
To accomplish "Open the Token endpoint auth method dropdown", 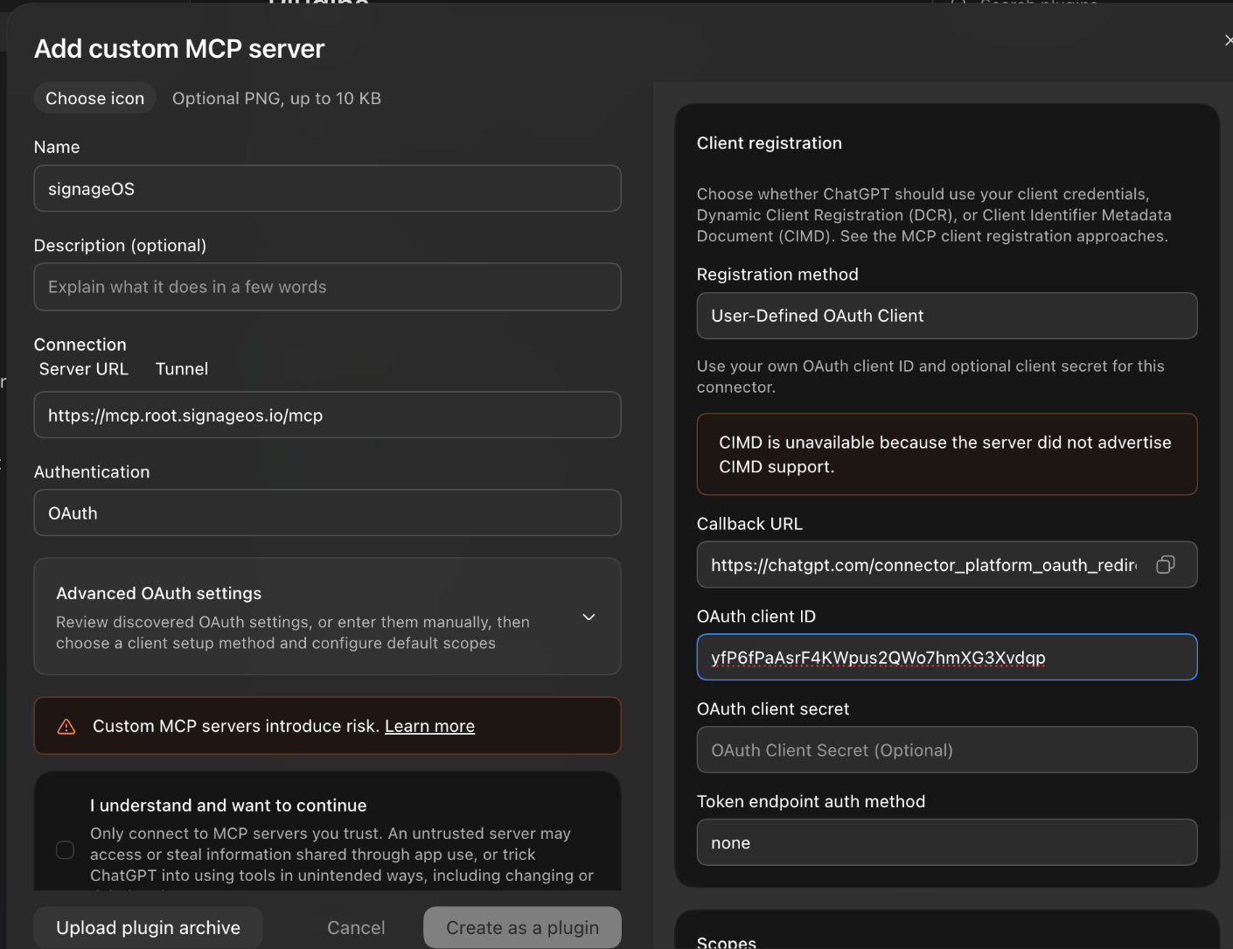I will 947,842.
